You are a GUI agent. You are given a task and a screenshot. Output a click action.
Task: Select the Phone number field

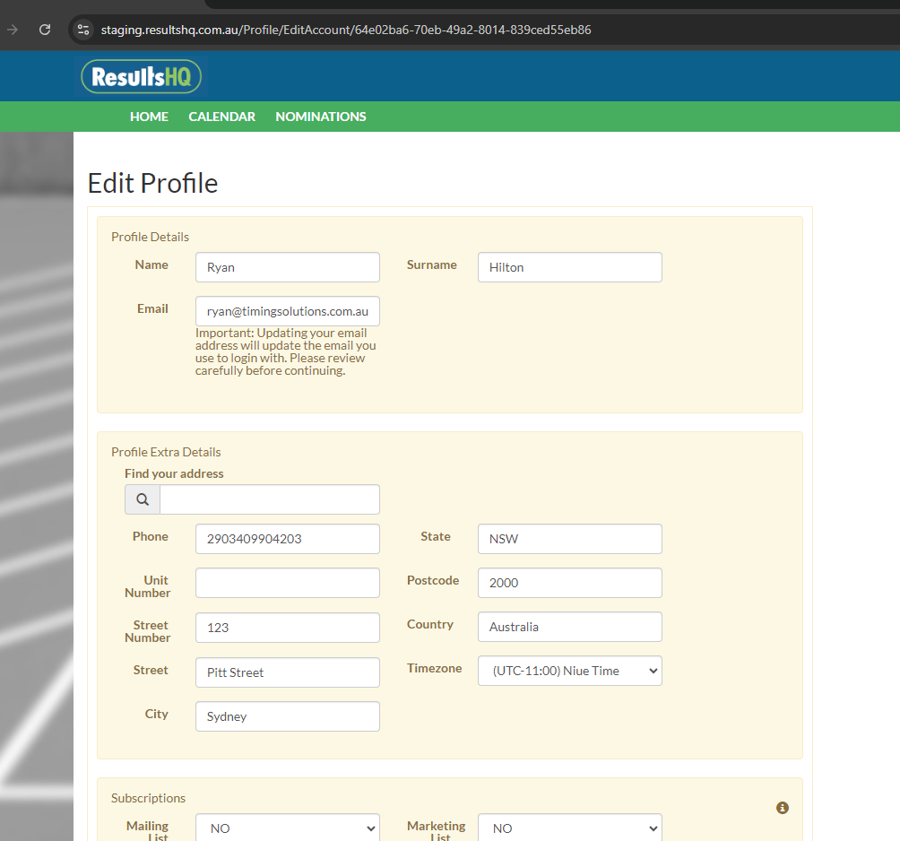287,539
